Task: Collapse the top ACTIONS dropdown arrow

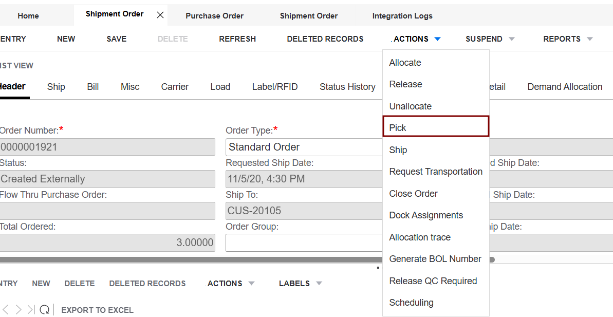Action: click(x=437, y=39)
